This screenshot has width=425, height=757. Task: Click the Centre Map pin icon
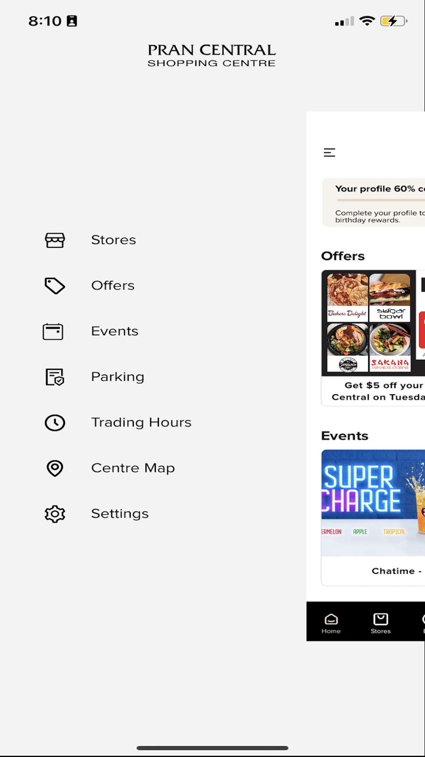(55, 468)
